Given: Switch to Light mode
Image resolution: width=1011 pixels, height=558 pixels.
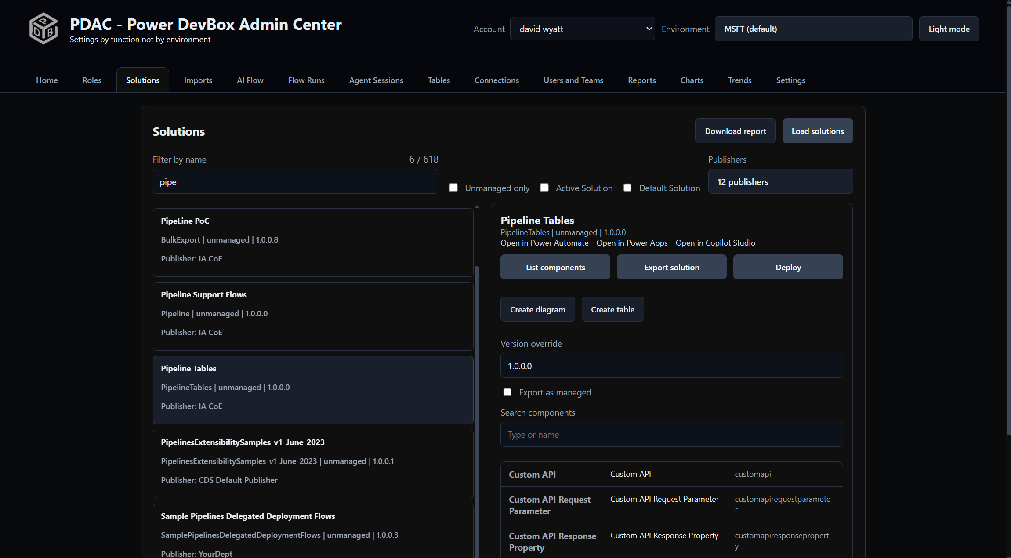Looking at the screenshot, I should tap(949, 29).
